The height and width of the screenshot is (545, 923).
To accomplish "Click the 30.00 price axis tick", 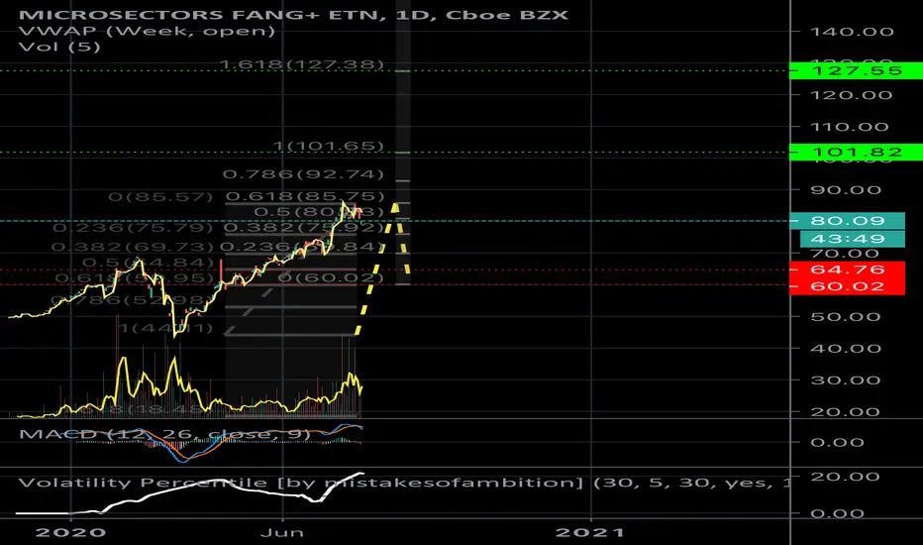I will pos(846,381).
